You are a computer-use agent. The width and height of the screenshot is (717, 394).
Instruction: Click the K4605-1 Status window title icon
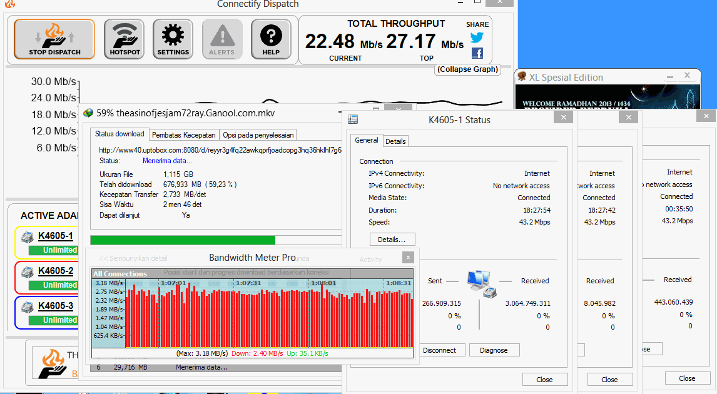pos(353,119)
